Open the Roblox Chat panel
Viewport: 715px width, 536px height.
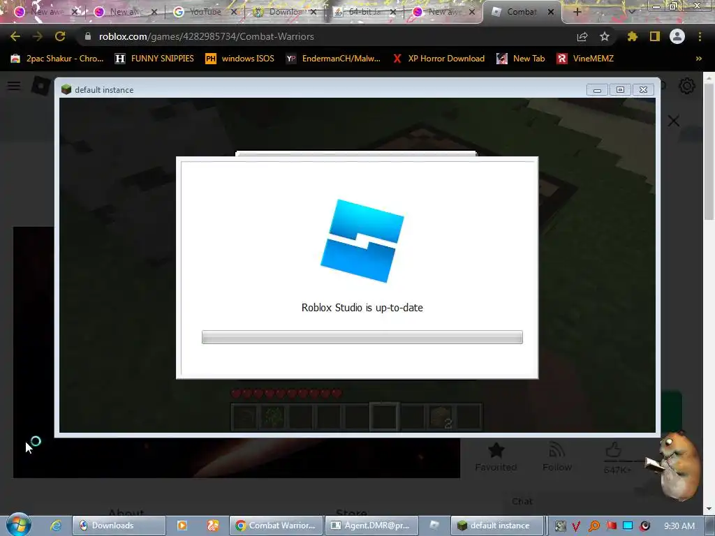(x=522, y=501)
